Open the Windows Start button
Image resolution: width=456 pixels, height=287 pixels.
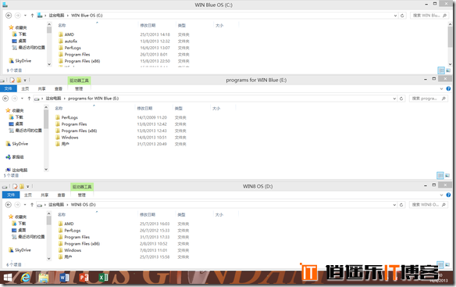coord(8,278)
